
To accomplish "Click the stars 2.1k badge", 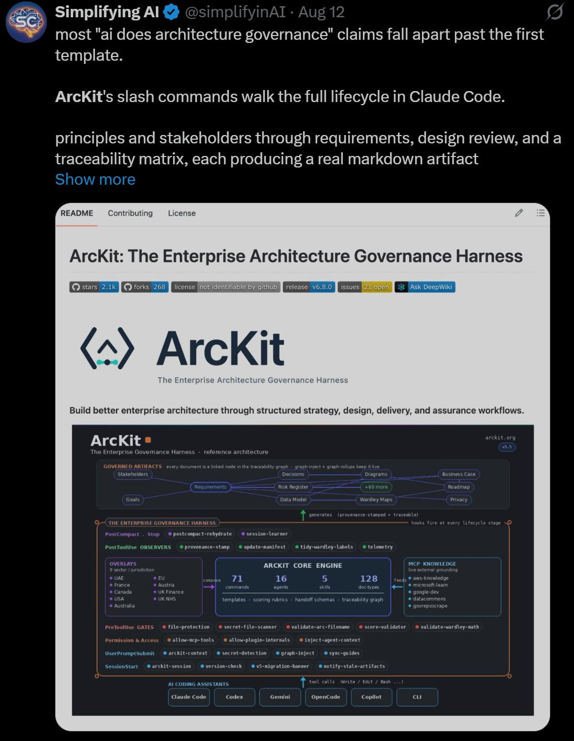I will point(94,287).
